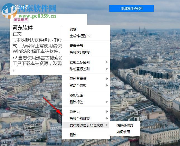180x146 pixels.
Task: Open the 复制至看板 submenu
Action: pyautogui.click(x=86, y=79)
